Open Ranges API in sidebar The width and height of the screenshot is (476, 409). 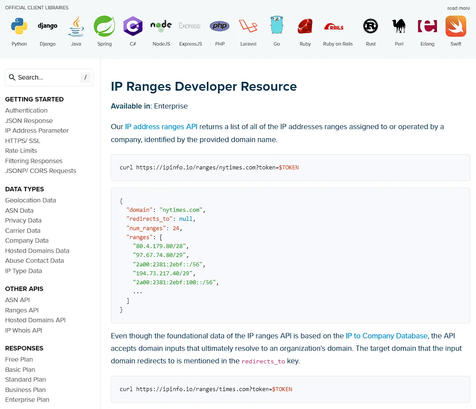click(x=22, y=310)
